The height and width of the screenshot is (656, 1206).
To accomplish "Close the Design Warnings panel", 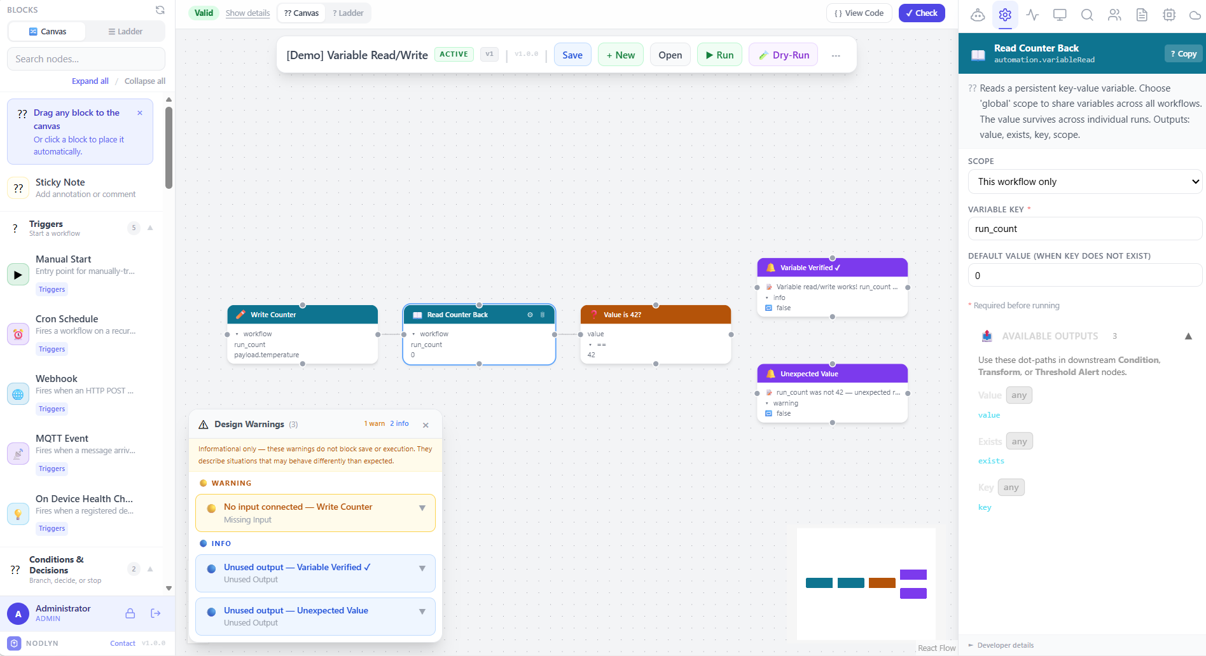I will [x=426, y=425].
